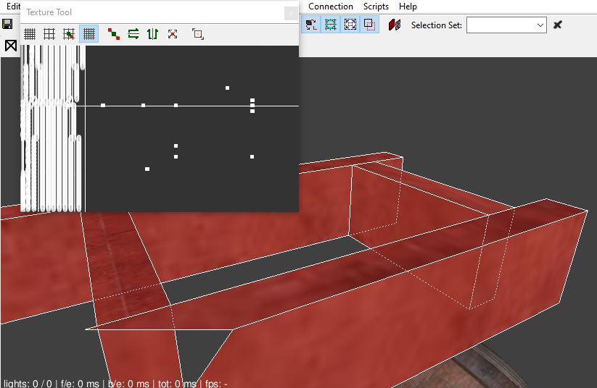The width and height of the screenshot is (597, 388).
Task: Open the Help menu
Action: pyautogui.click(x=408, y=7)
